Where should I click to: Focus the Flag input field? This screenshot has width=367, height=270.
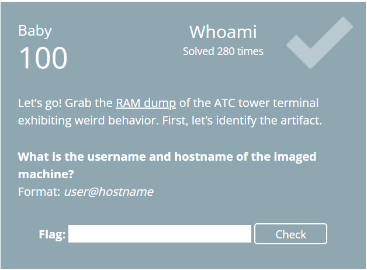[160, 234]
